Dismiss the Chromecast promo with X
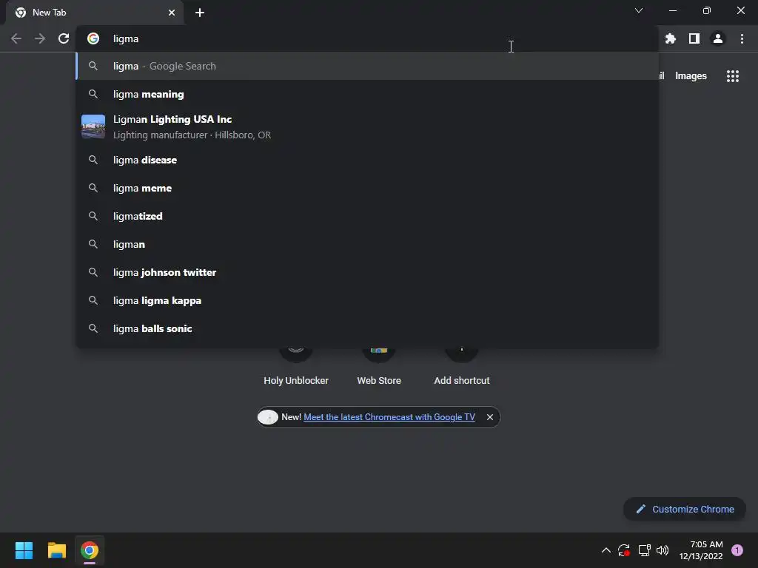Viewport: 758px width, 568px height. 490,417
